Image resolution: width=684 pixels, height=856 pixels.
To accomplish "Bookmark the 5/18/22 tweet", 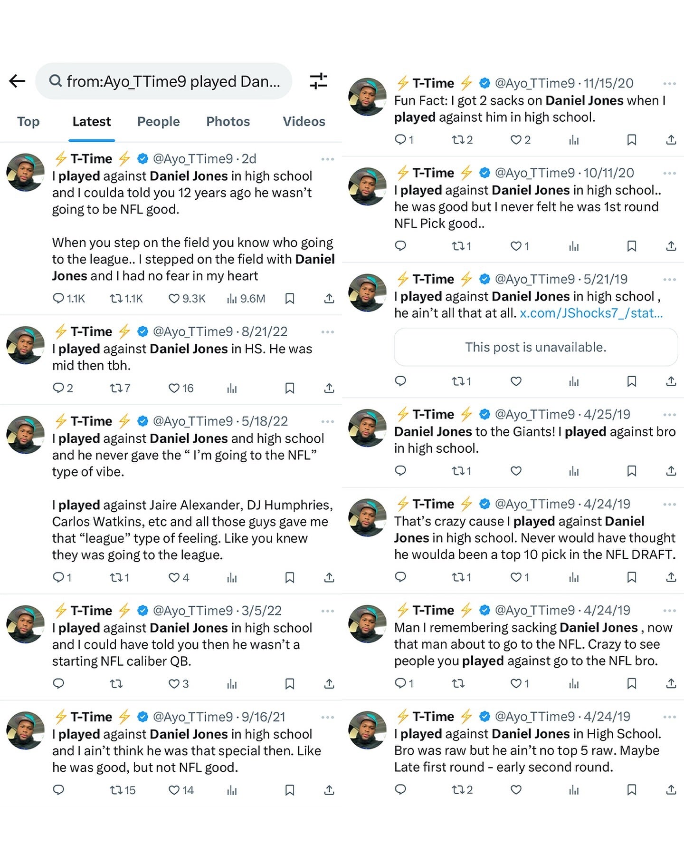I will pyautogui.click(x=290, y=577).
